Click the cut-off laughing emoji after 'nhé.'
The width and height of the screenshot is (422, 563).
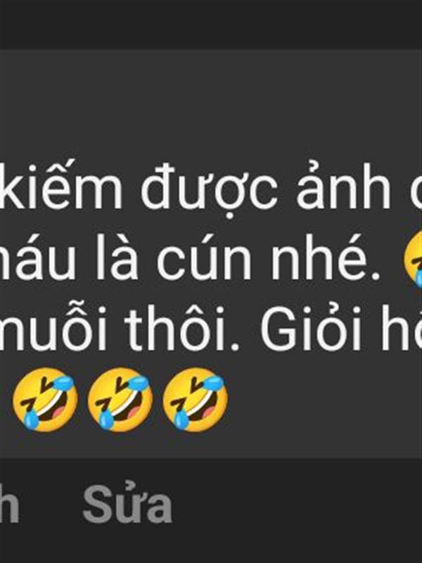(x=413, y=260)
